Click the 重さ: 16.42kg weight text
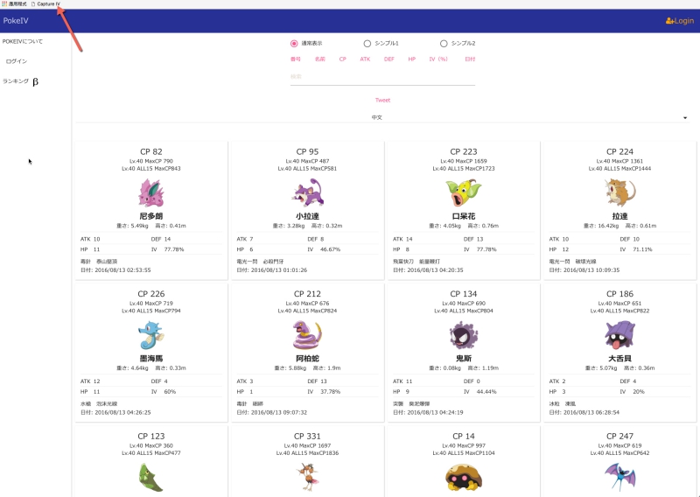The width and height of the screenshot is (700, 497). [601, 226]
